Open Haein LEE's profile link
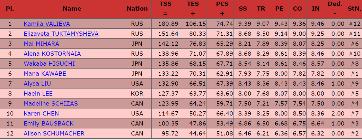This screenshot has width=362, height=140. pyautogui.click(x=38, y=93)
